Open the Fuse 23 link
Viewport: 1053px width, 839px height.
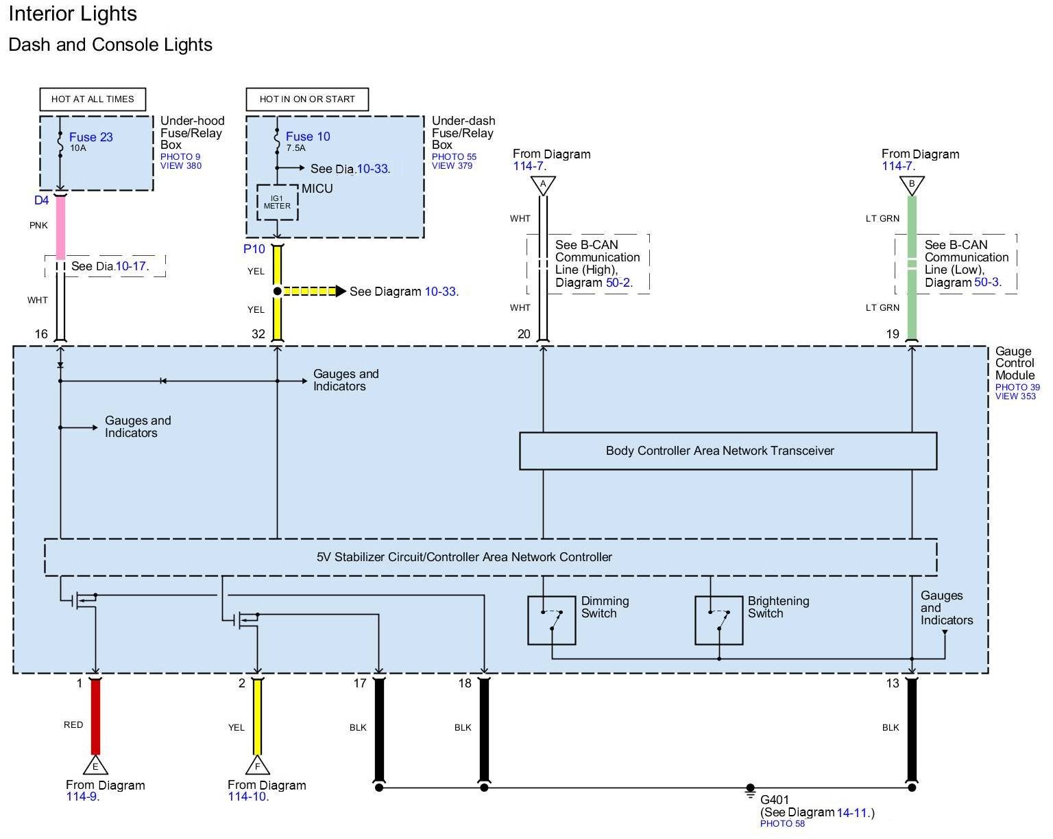[90, 137]
